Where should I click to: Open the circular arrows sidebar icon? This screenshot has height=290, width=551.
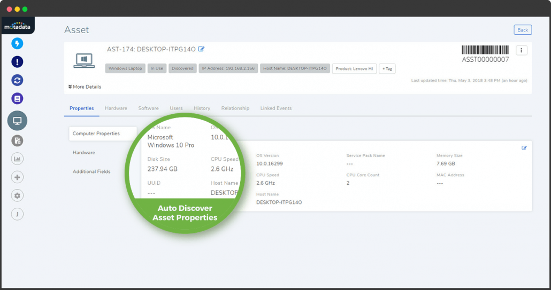pyautogui.click(x=17, y=80)
